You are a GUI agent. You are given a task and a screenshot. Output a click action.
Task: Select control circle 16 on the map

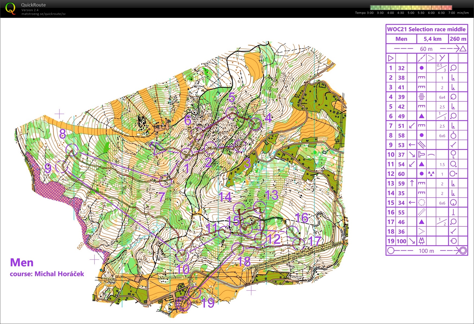(x=293, y=232)
